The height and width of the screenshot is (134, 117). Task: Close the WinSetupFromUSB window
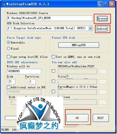[x=112, y=4]
